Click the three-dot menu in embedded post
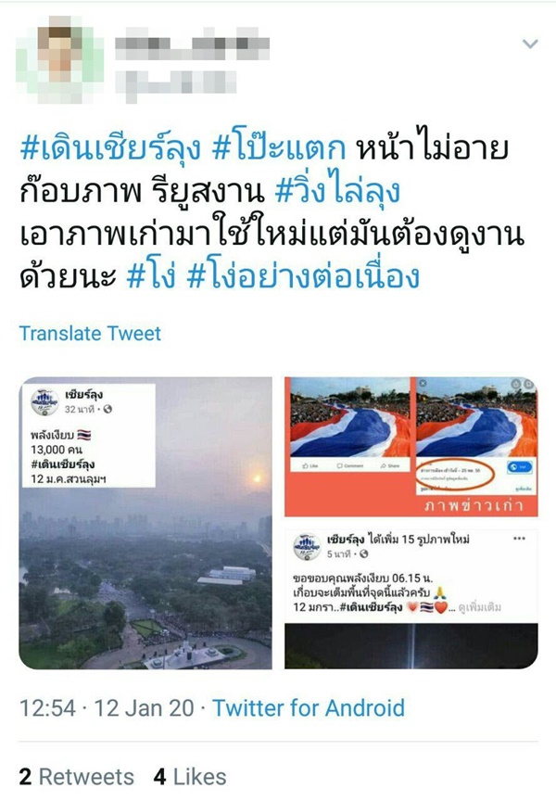 coord(519,539)
